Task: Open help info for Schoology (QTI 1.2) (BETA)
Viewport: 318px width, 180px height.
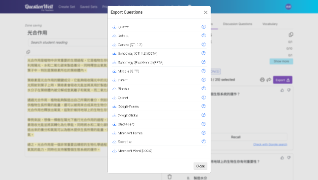Action: click(203, 53)
